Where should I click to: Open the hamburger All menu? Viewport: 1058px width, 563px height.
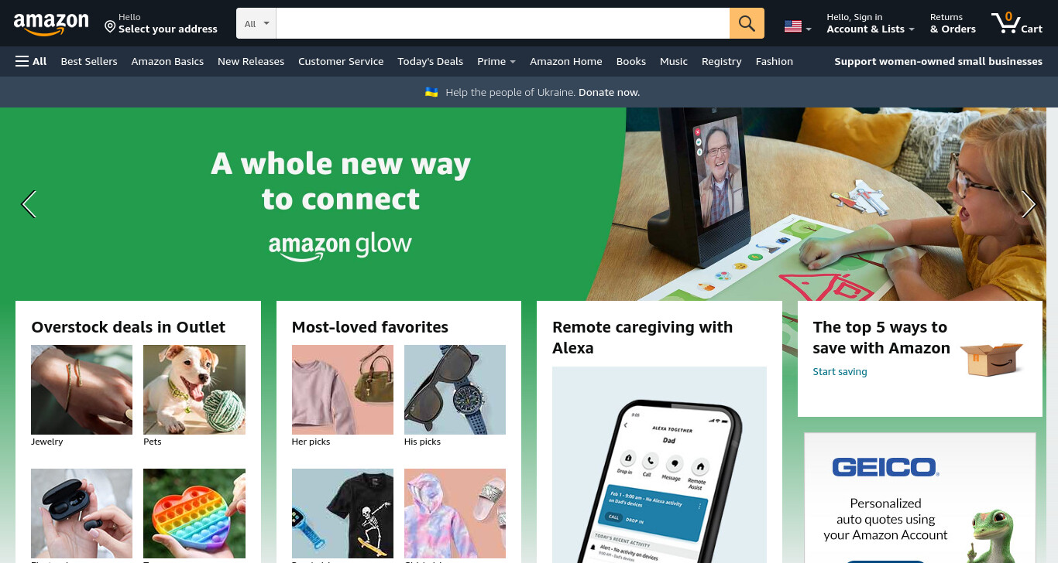(x=31, y=61)
